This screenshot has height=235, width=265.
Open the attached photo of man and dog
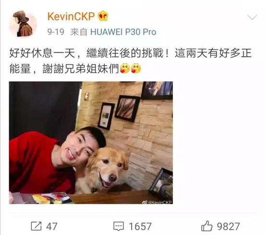pos(91,143)
